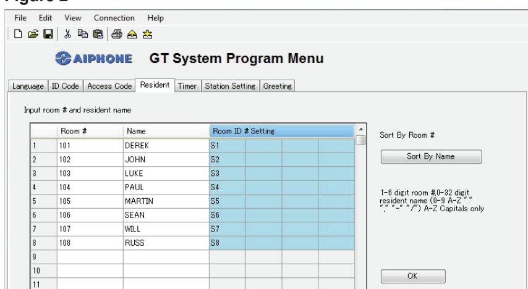Select room number cell 102
Viewport: 528px width, 289px height.
[x=90, y=159]
